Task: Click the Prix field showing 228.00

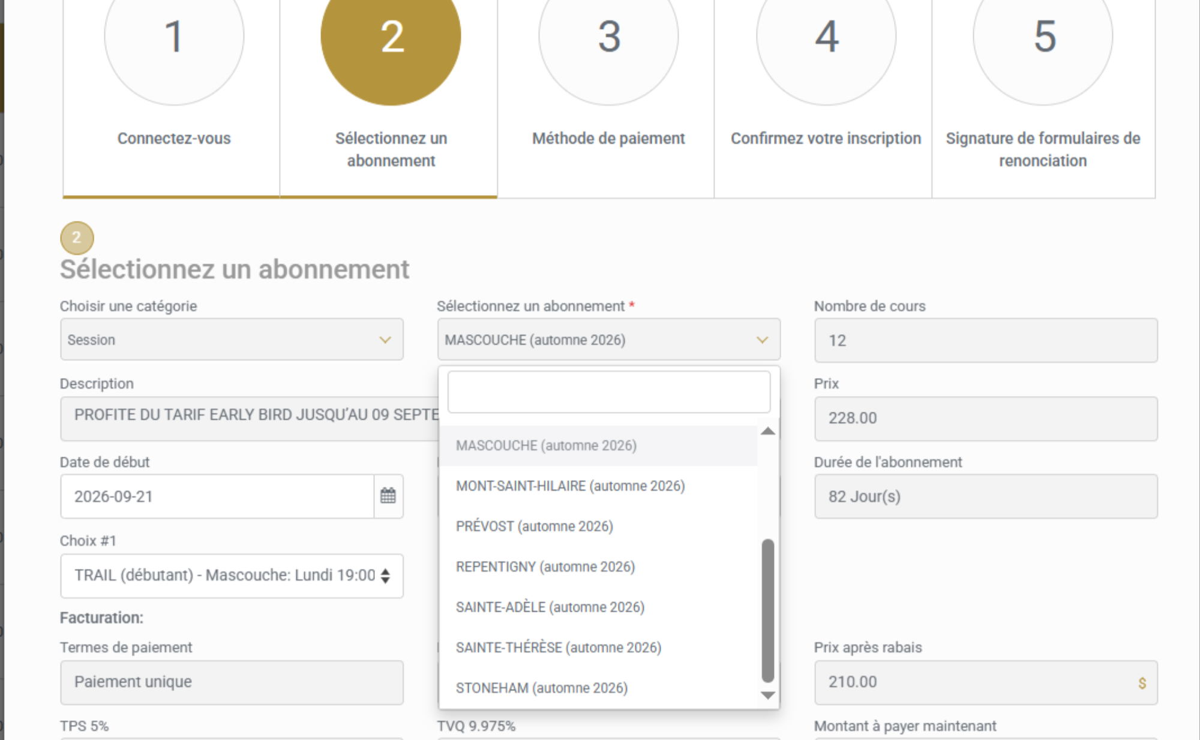Action: coord(986,418)
